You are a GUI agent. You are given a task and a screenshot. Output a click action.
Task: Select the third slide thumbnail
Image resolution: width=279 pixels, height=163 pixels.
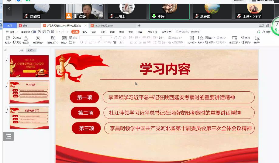[29, 118]
